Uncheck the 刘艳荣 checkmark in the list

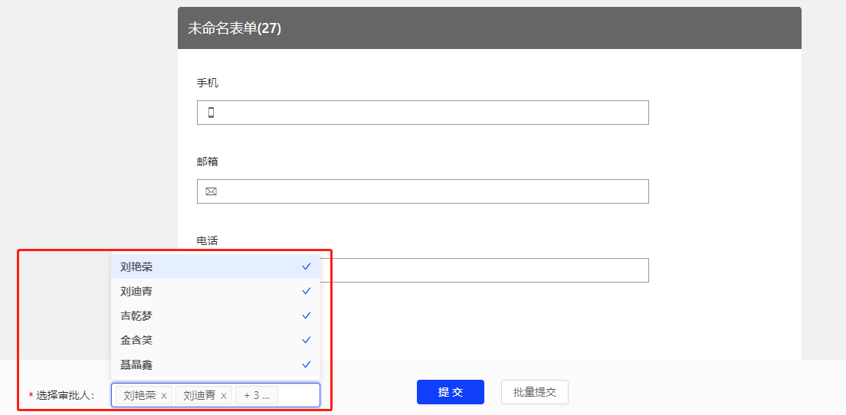[x=307, y=266]
